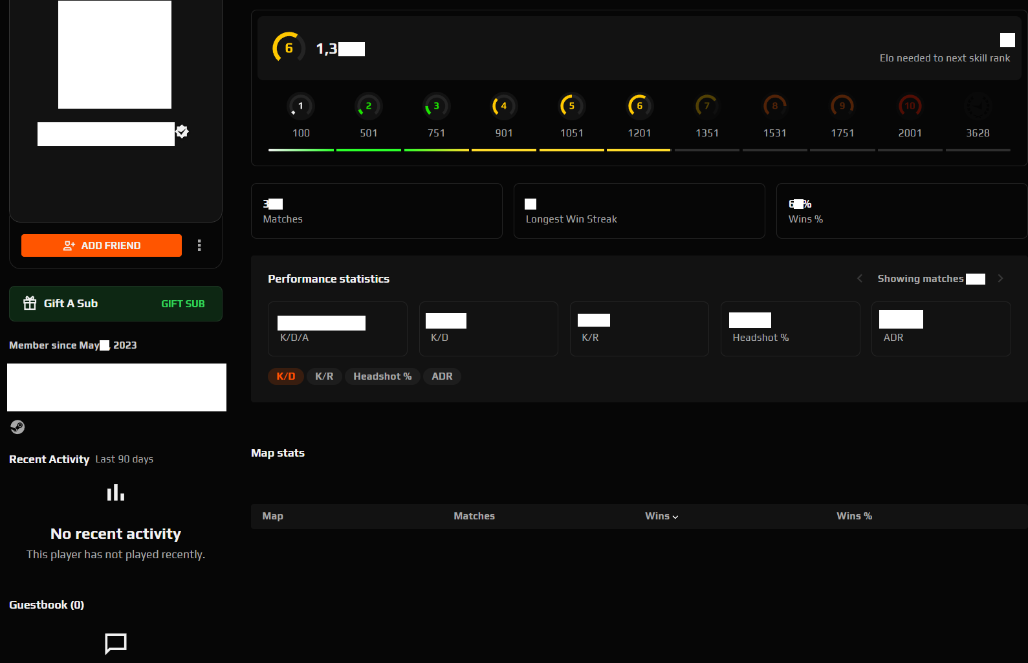Viewport: 1028px width, 663px height.
Task: Click the skill level 4 badge
Action: click(x=503, y=106)
